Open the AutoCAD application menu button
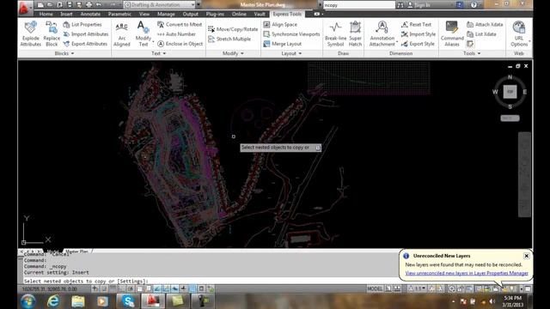This screenshot has width=550, height=309. click(24, 8)
